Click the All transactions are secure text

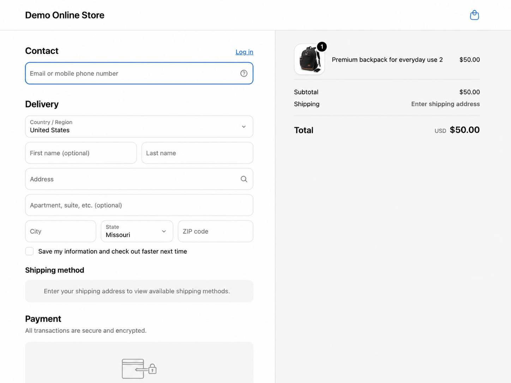pyautogui.click(x=86, y=330)
